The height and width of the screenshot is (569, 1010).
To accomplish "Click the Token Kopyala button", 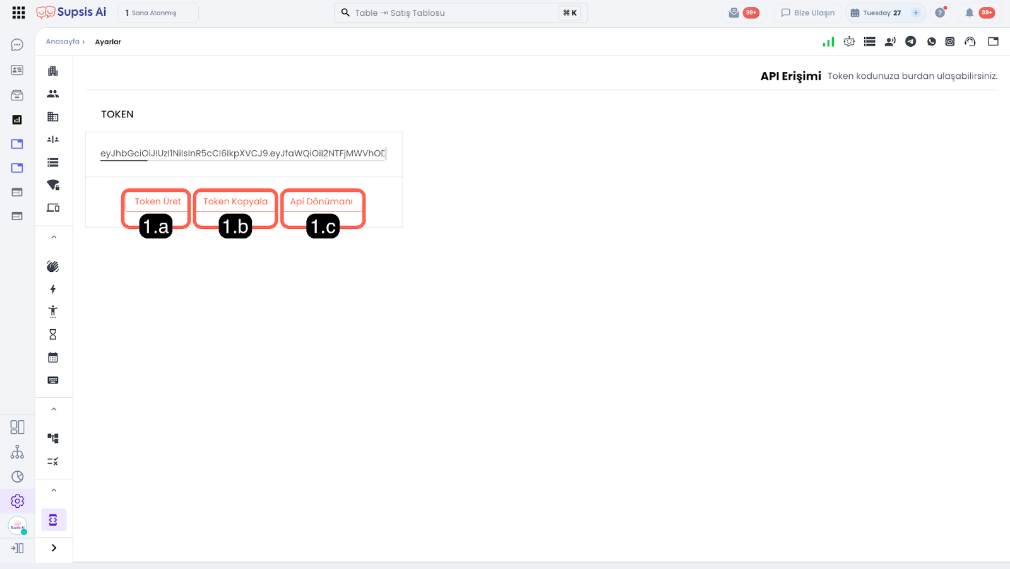I will (x=235, y=201).
